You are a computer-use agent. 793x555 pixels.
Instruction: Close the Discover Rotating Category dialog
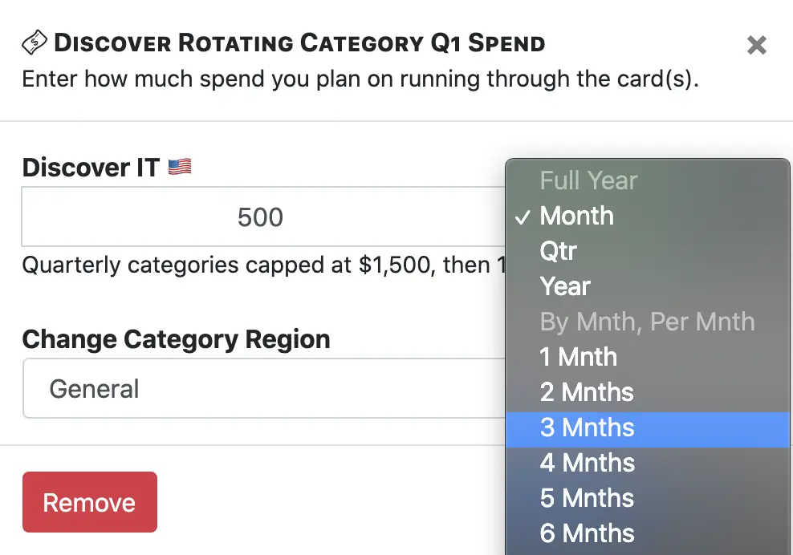point(757,45)
